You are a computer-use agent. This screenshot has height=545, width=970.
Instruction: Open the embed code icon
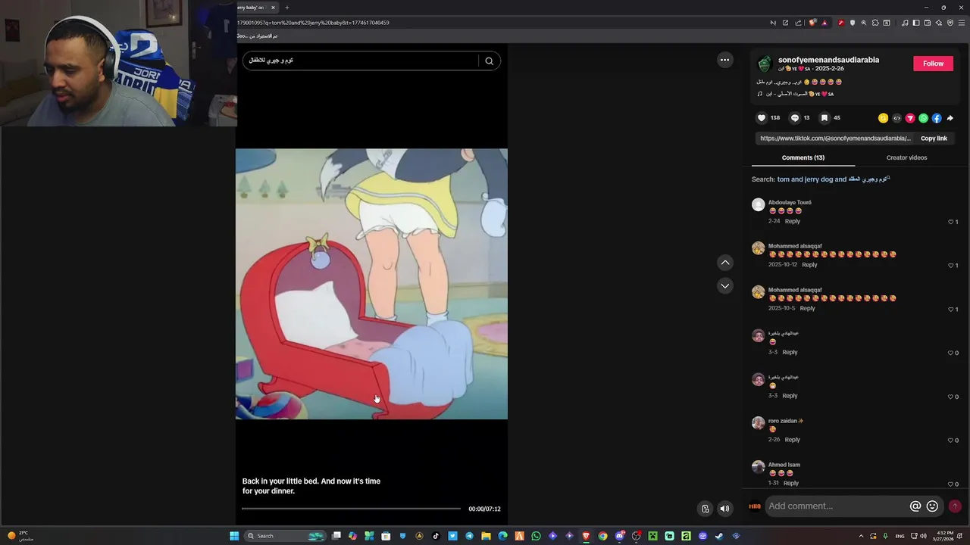(x=896, y=118)
